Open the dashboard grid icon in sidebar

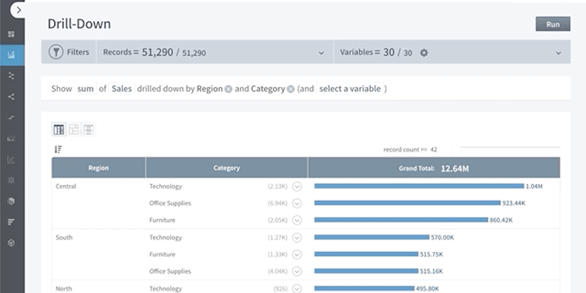point(11,34)
